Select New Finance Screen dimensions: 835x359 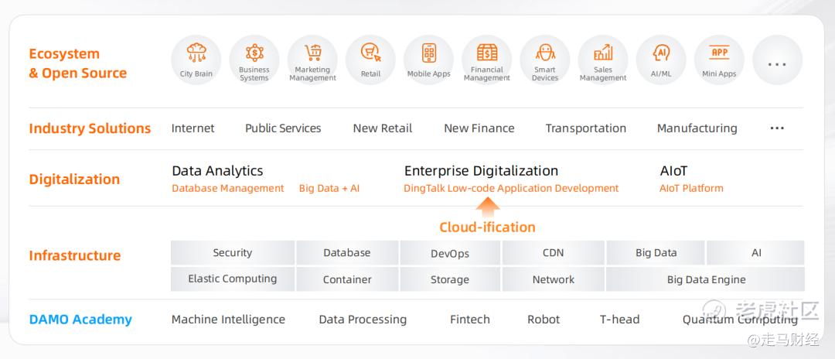click(x=479, y=128)
